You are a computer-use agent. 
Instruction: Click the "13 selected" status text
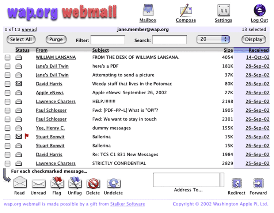coord(254,29)
